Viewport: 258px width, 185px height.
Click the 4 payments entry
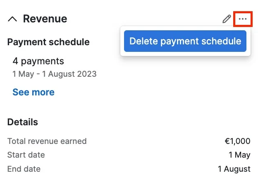click(38, 61)
